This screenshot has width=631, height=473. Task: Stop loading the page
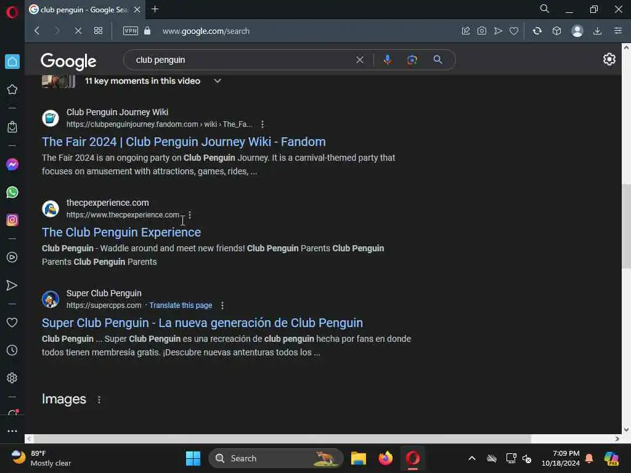(78, 31)
